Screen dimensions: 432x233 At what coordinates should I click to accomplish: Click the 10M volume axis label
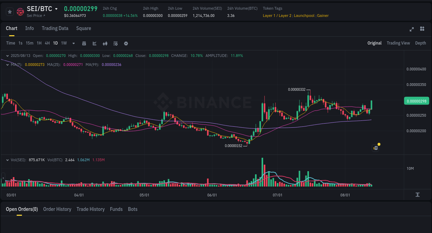tap(410, 168)
